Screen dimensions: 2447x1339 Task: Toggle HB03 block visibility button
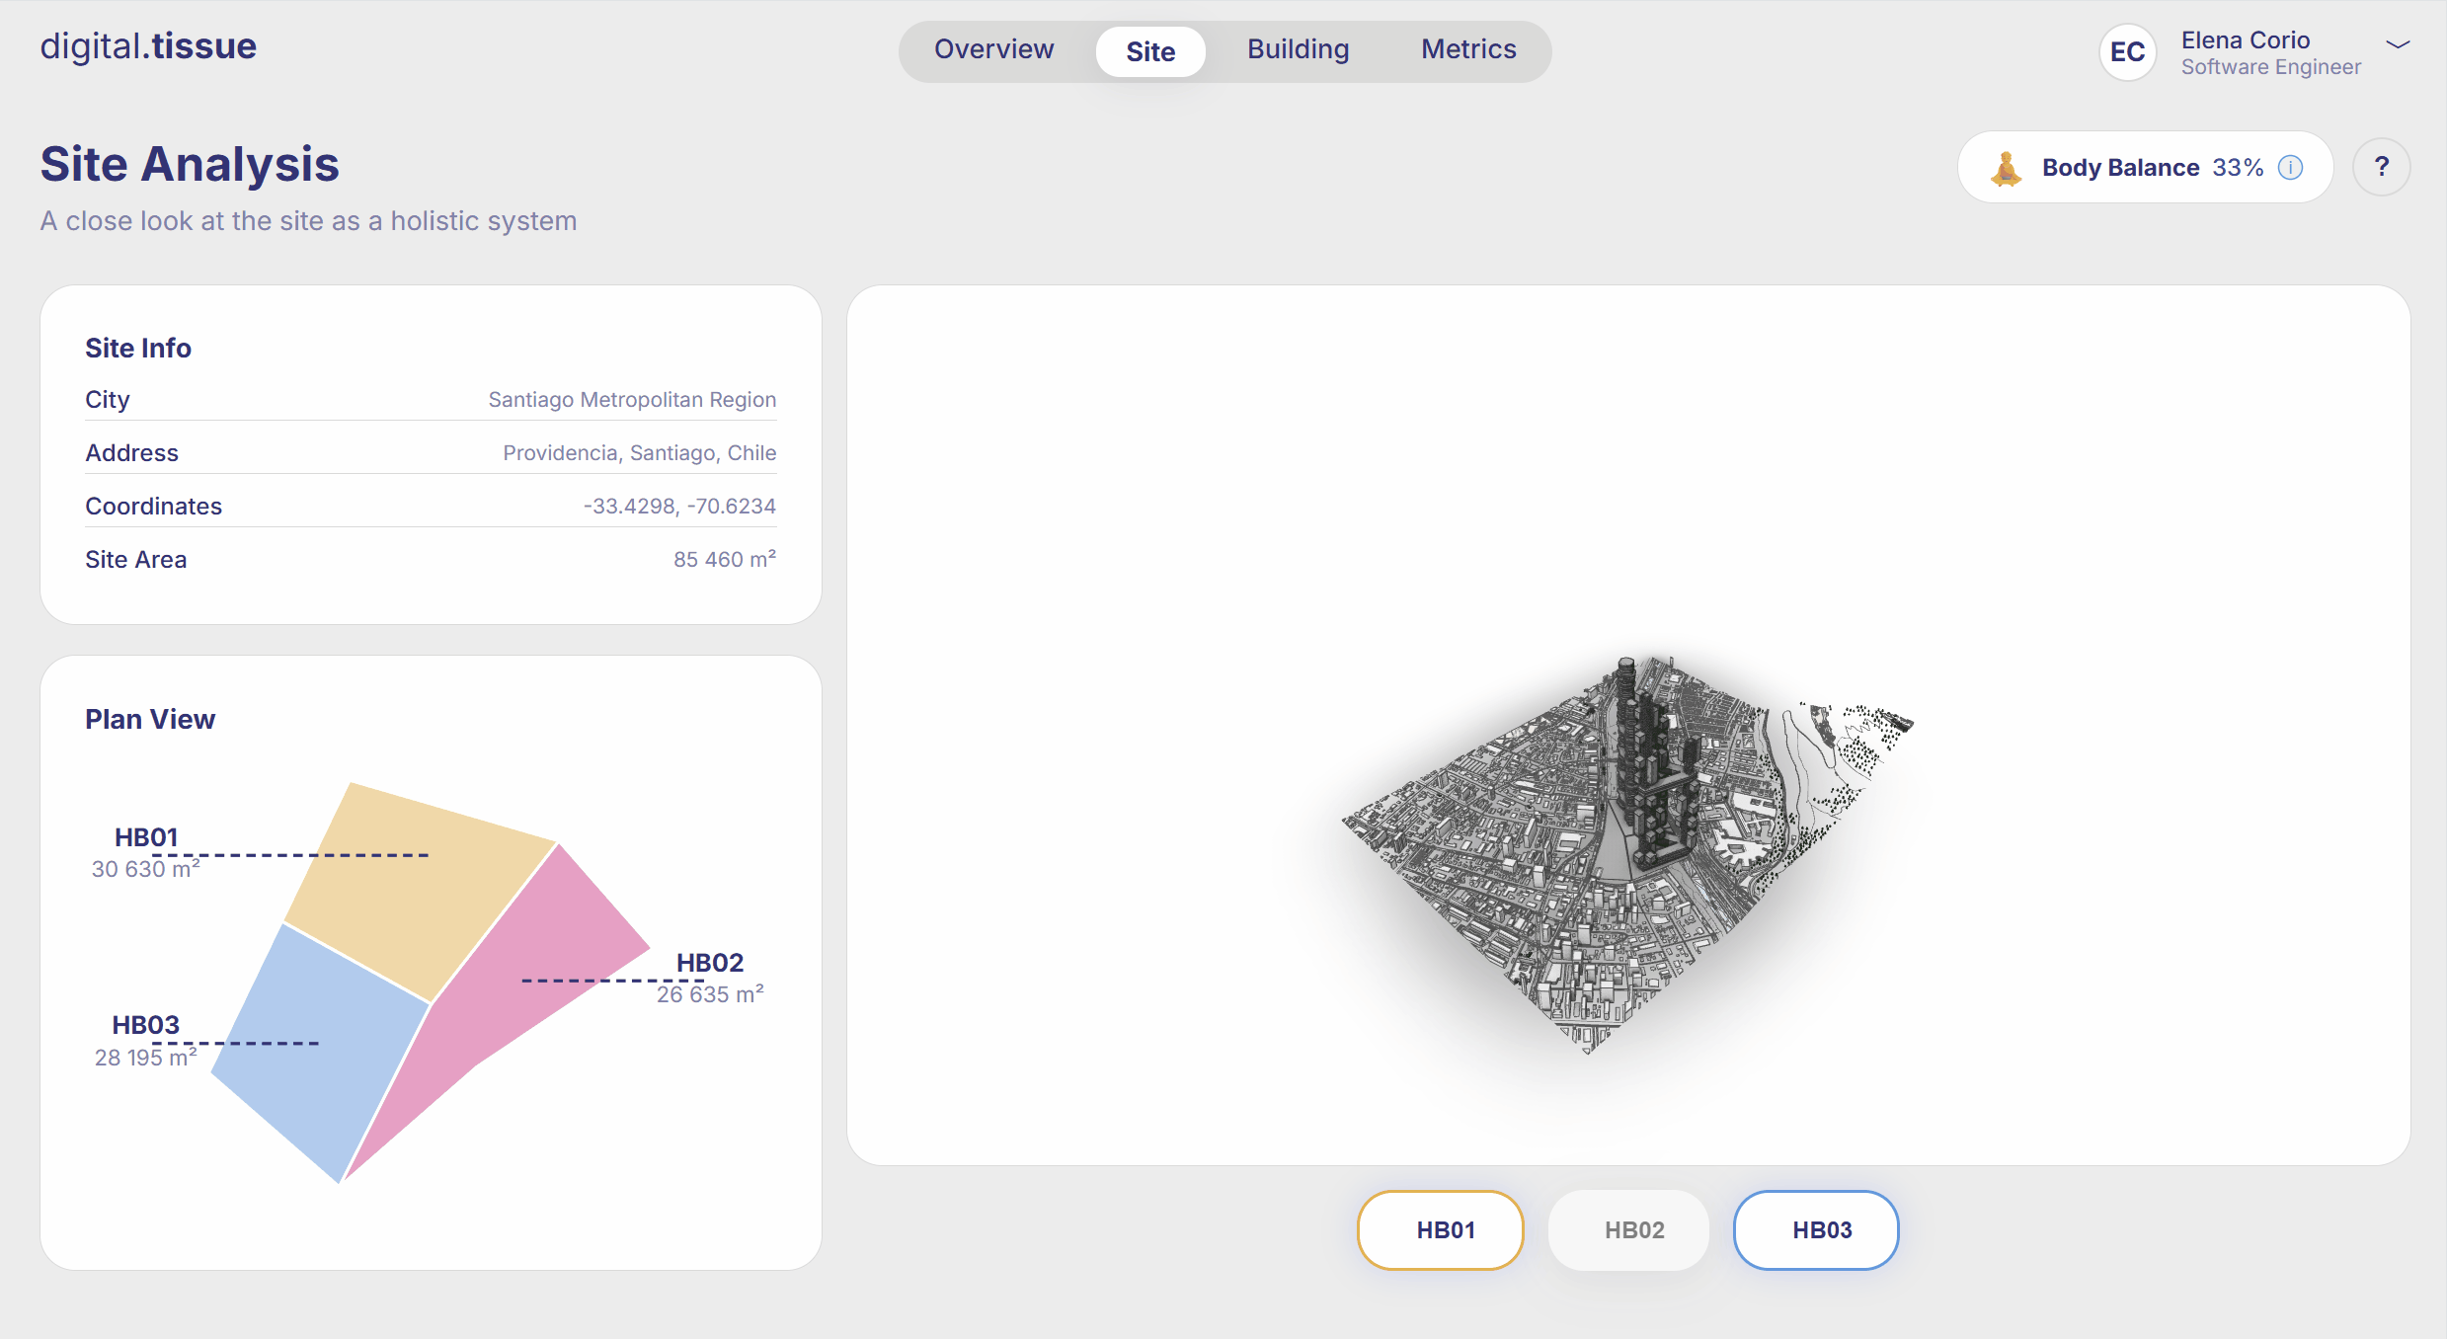[x=1817, y=1229]
